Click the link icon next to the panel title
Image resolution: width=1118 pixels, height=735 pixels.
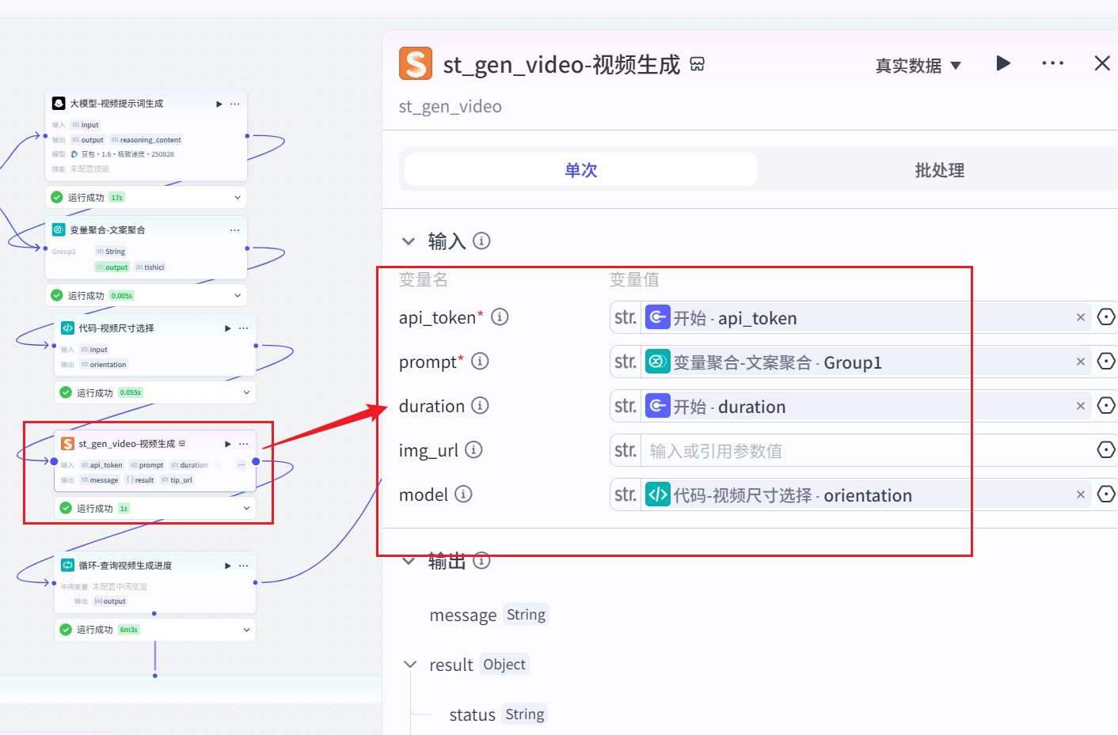696,65
